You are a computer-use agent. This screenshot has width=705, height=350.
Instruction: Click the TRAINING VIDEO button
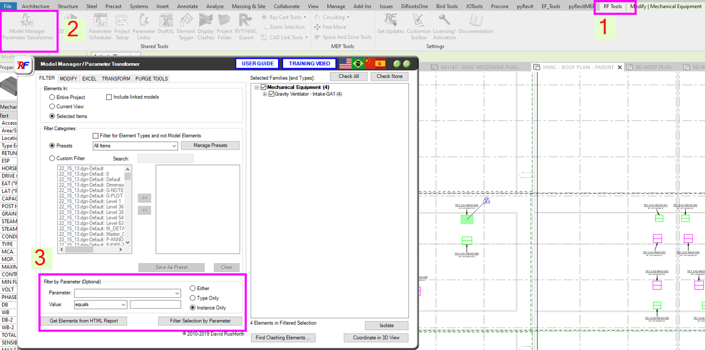pyautogui.click(x=310, y=64)
